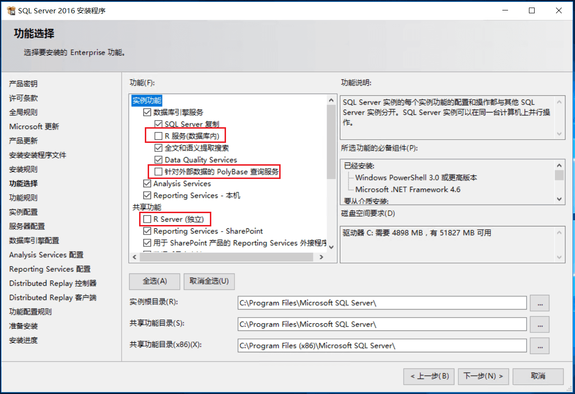Browse for 共享功能目录(x86) with ... button
This screenshot has width=575, height=394.
pyautogui.click(x=540, y=346)
